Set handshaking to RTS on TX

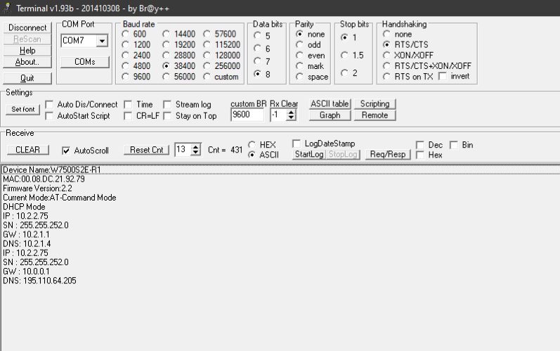386,77
